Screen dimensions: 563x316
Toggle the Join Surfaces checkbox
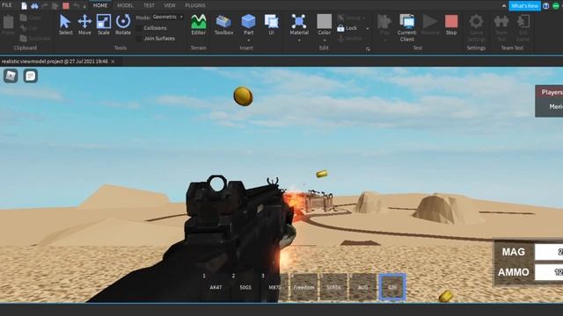point(139,39)
